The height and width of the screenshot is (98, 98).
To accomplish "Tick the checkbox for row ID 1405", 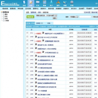I will [x=27, y=52].
